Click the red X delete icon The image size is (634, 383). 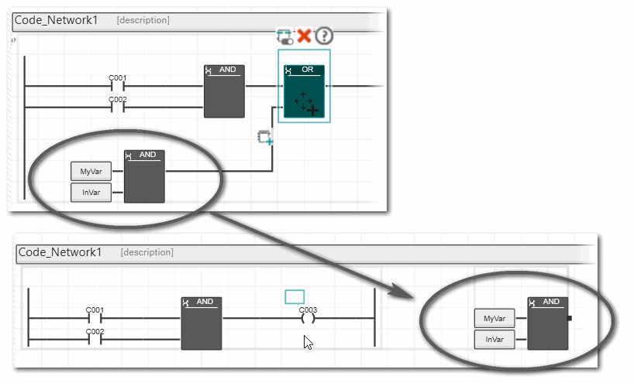(304, 36)
